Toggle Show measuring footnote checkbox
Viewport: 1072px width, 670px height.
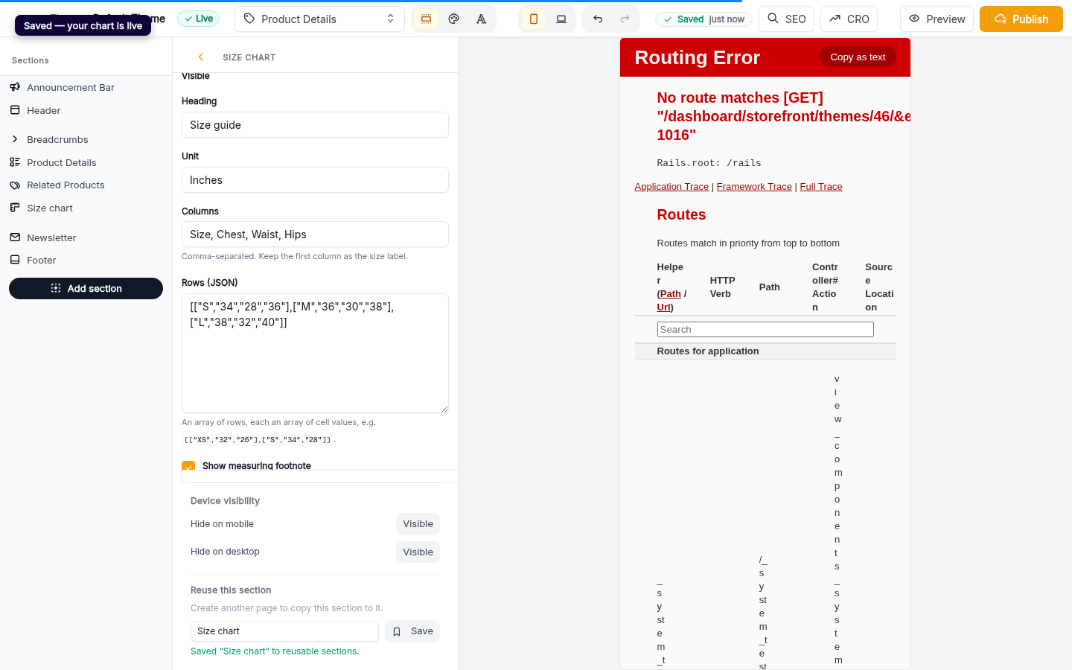[188, 466]
